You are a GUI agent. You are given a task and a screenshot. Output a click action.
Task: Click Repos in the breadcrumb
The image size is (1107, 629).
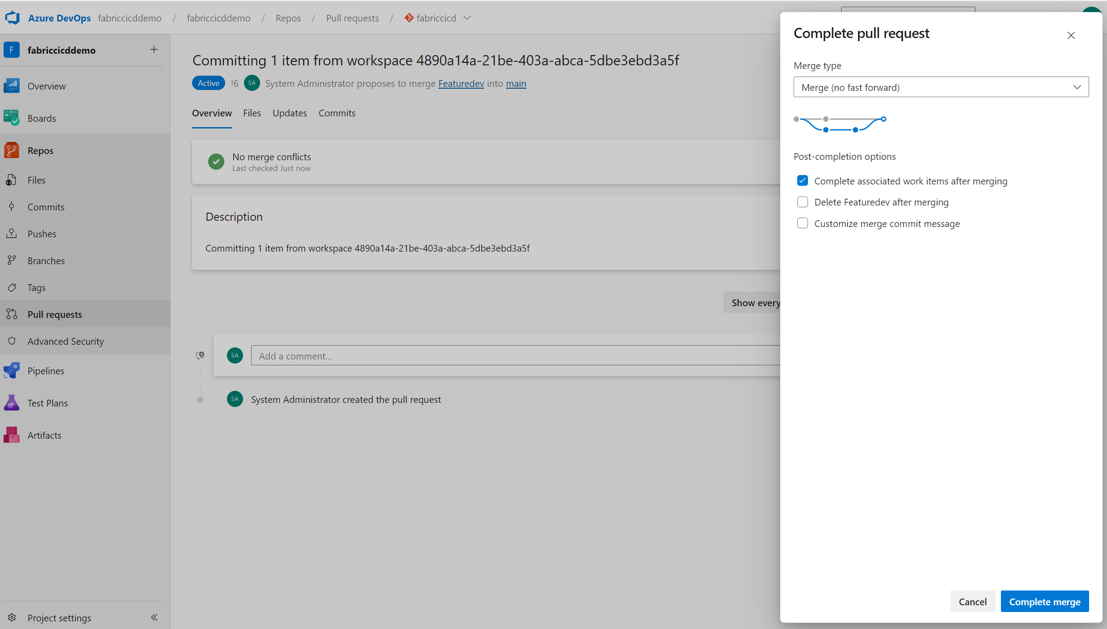288,18
